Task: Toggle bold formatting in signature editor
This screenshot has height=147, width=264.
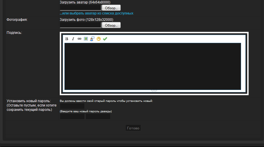Action: 67,39
